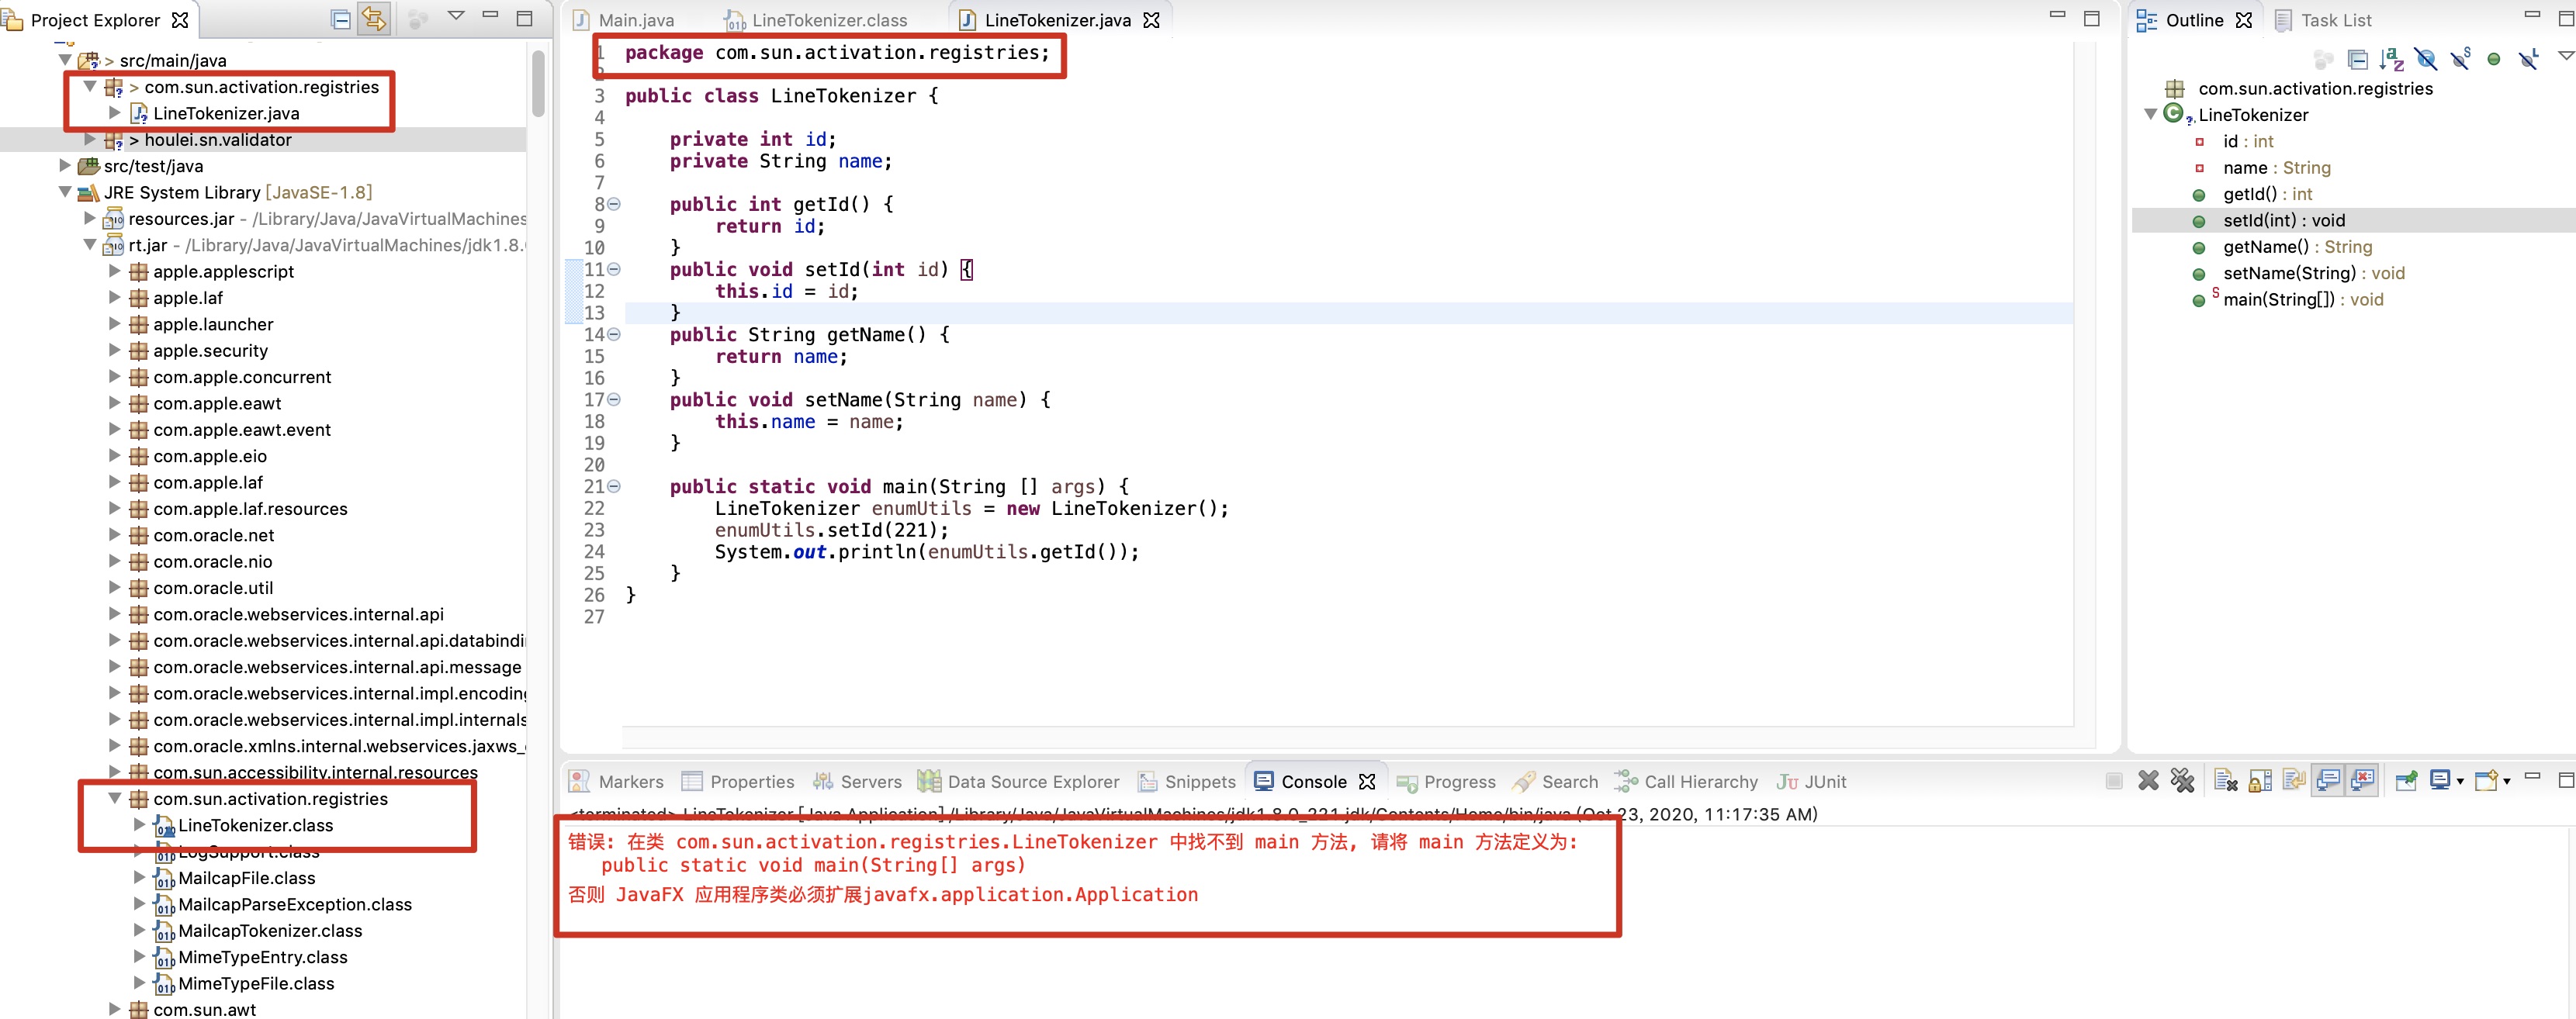Toggle show console on standard error change
2576x1019 pixels.
[x=2362, y=780]
